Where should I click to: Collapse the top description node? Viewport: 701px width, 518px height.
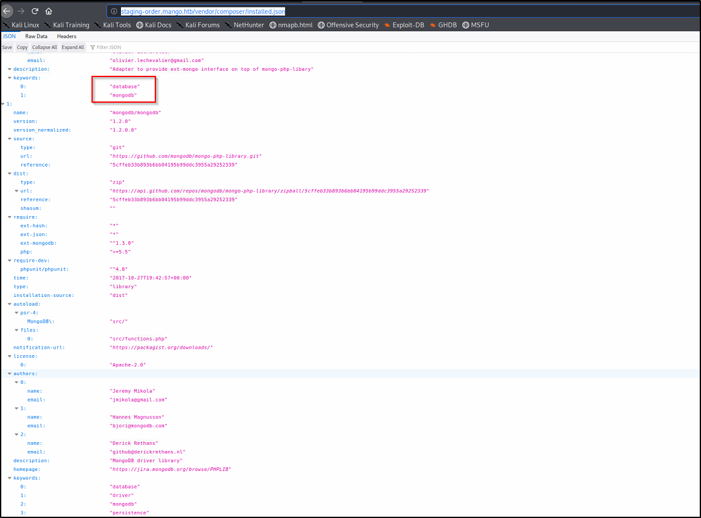(x=9, y=70)
